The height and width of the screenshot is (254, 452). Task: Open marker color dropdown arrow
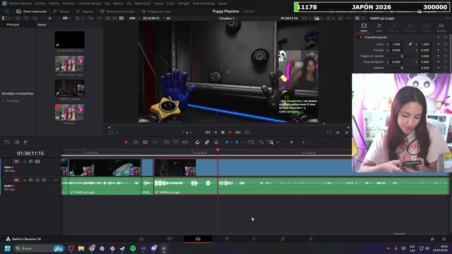click(x=241, y=142)
